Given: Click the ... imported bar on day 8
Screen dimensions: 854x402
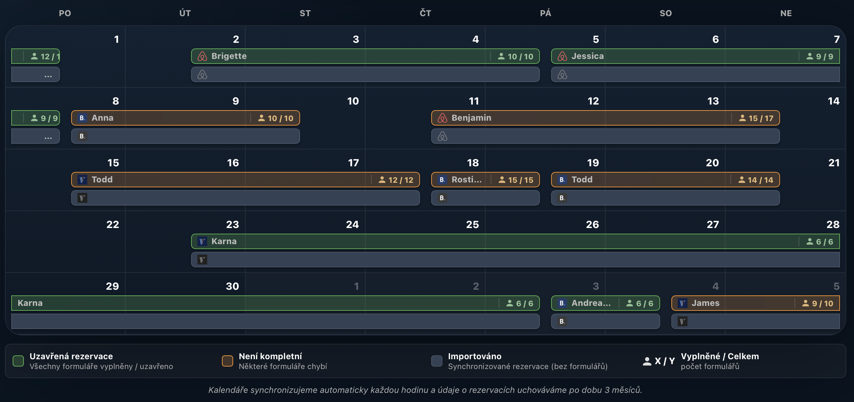Looking at the screenshot, I should click(x=35, y=136).
